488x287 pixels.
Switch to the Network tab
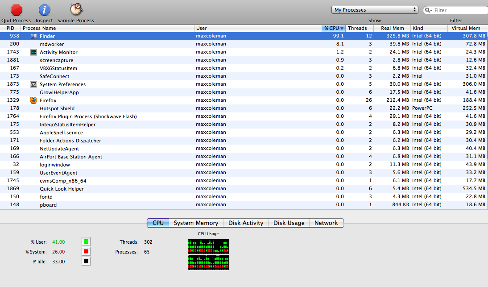pos(326,223)
